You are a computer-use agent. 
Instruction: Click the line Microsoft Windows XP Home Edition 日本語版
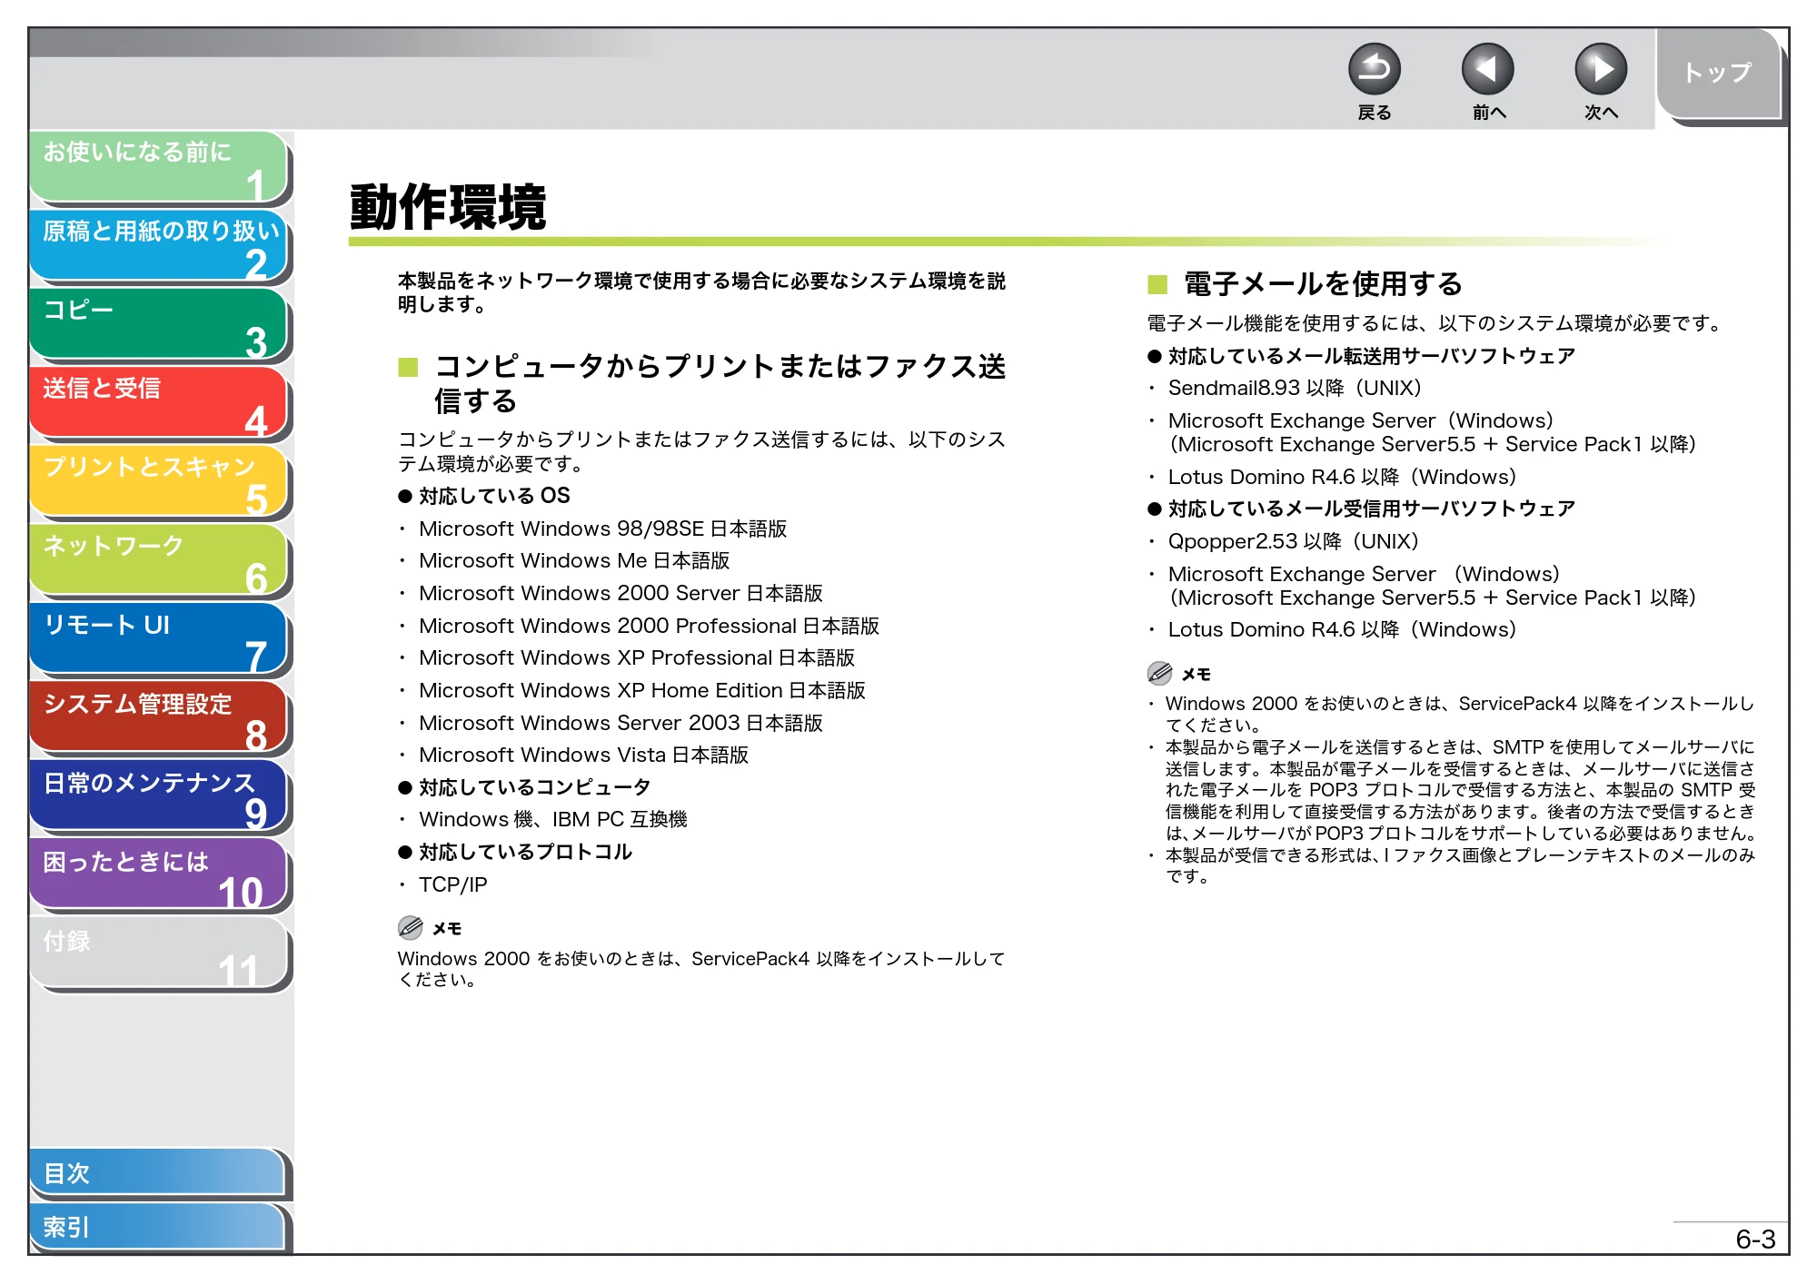(x=642, y=690)
